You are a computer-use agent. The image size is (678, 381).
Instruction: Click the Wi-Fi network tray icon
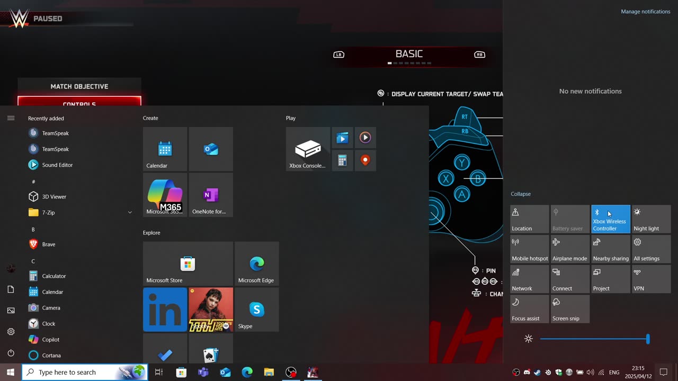coord(601,373)
